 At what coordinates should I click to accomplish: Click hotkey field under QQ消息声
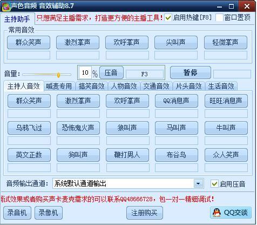tap(177, 114)
